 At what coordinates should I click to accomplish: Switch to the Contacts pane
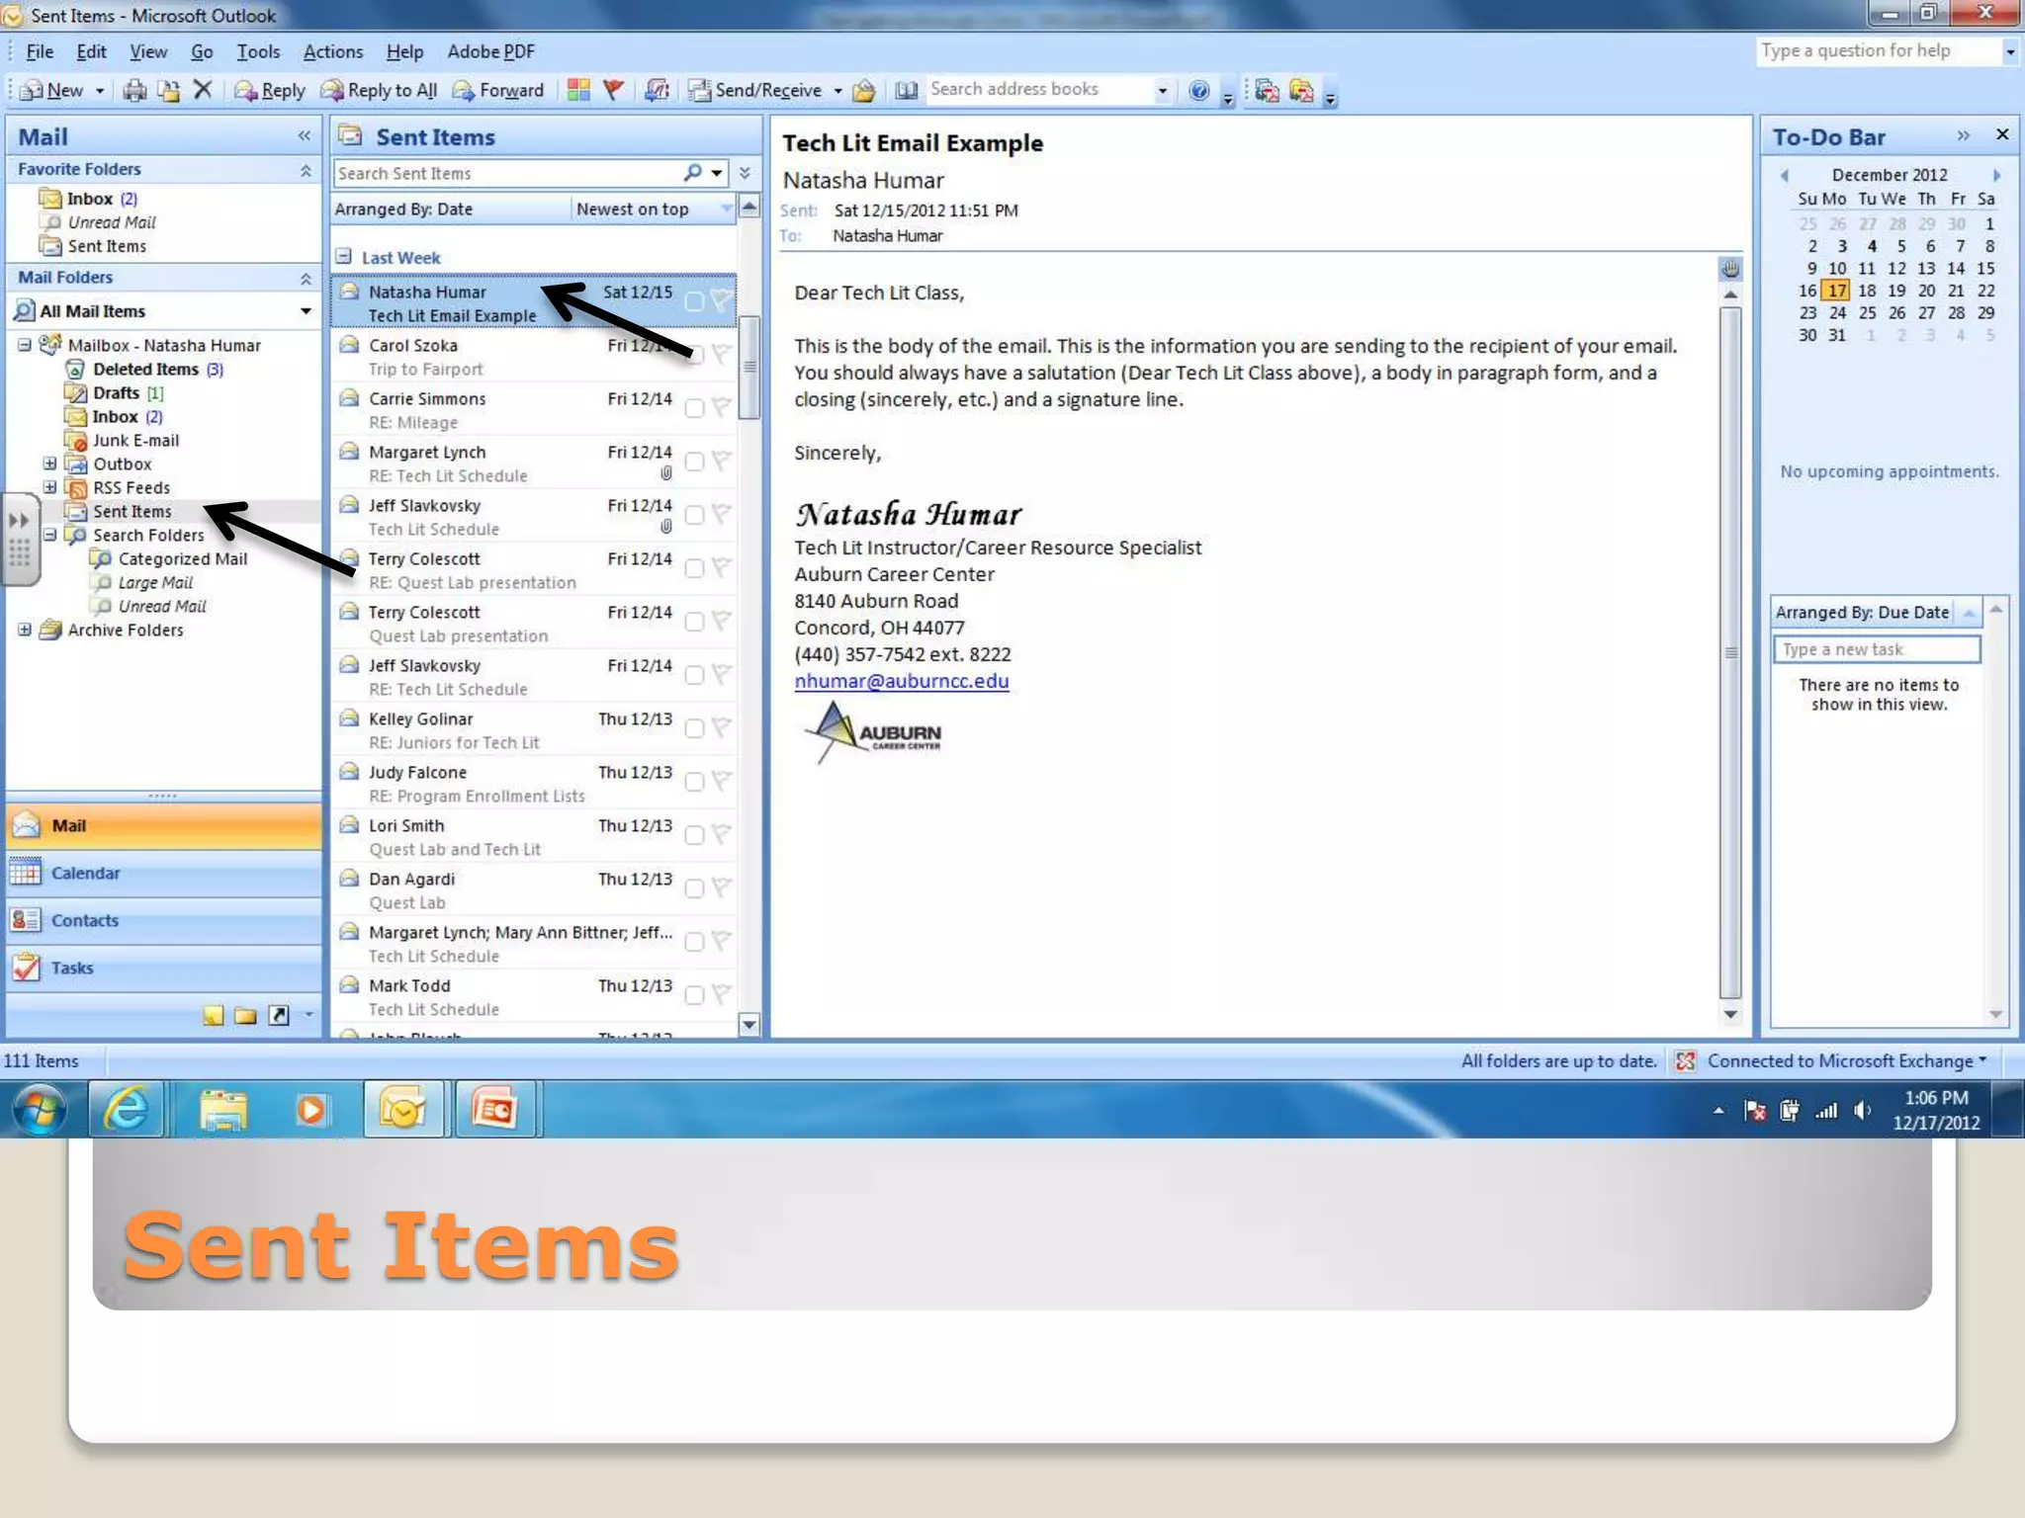click(x=164, y=921)
